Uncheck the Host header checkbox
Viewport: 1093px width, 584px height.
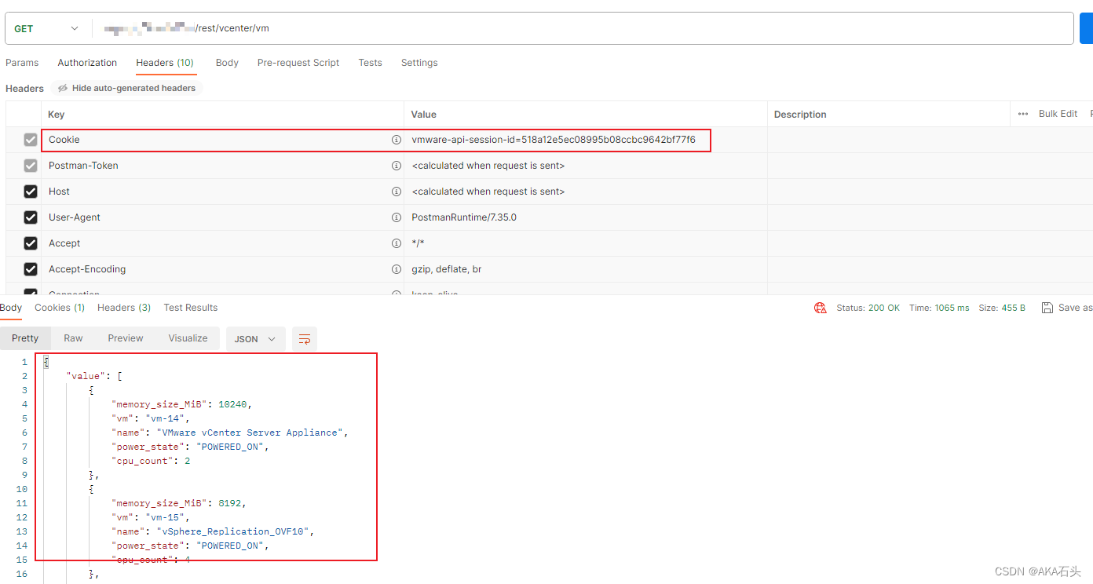[x=30, y=191]
